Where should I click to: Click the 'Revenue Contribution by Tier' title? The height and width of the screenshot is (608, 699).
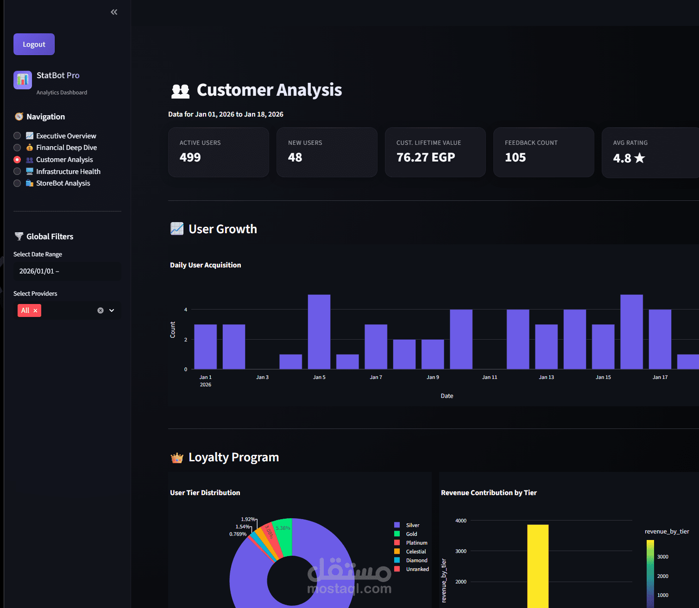tap(489, 493)
